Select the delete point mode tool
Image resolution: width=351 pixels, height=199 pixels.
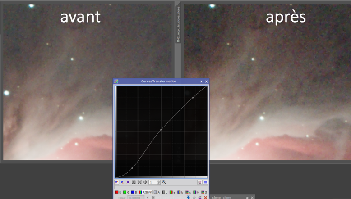click(128, 182)
